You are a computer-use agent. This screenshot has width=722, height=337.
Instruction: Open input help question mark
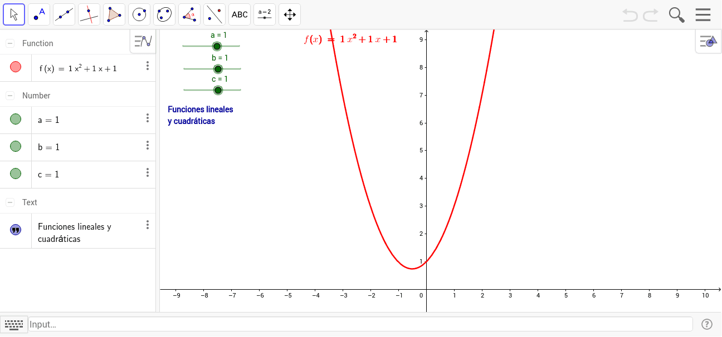[x=707, y=324]
